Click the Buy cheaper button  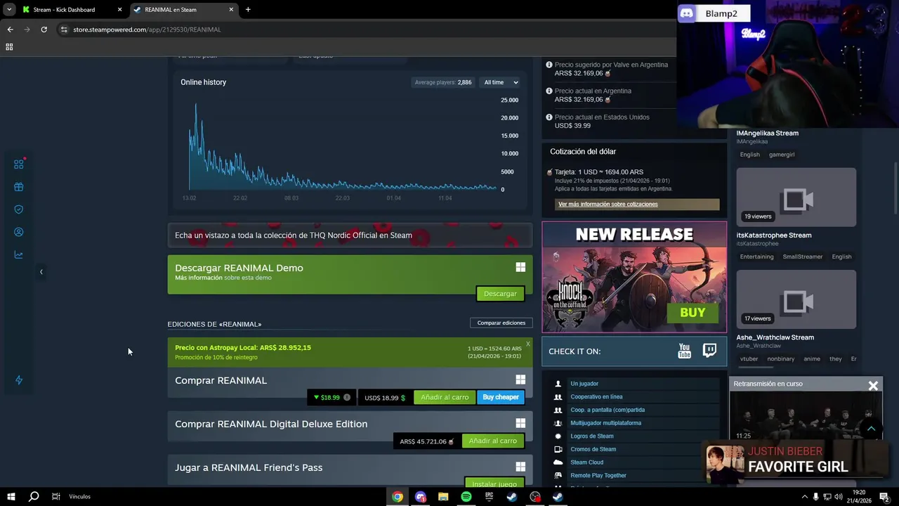501,397
